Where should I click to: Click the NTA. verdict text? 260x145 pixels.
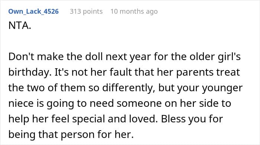pos(20,26)
